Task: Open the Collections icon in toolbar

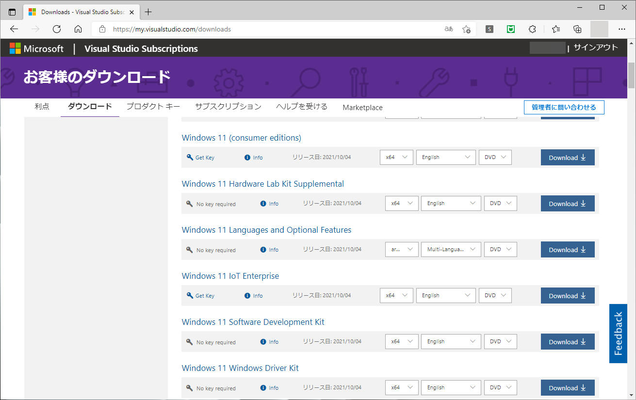Action: tap(577, 29)
